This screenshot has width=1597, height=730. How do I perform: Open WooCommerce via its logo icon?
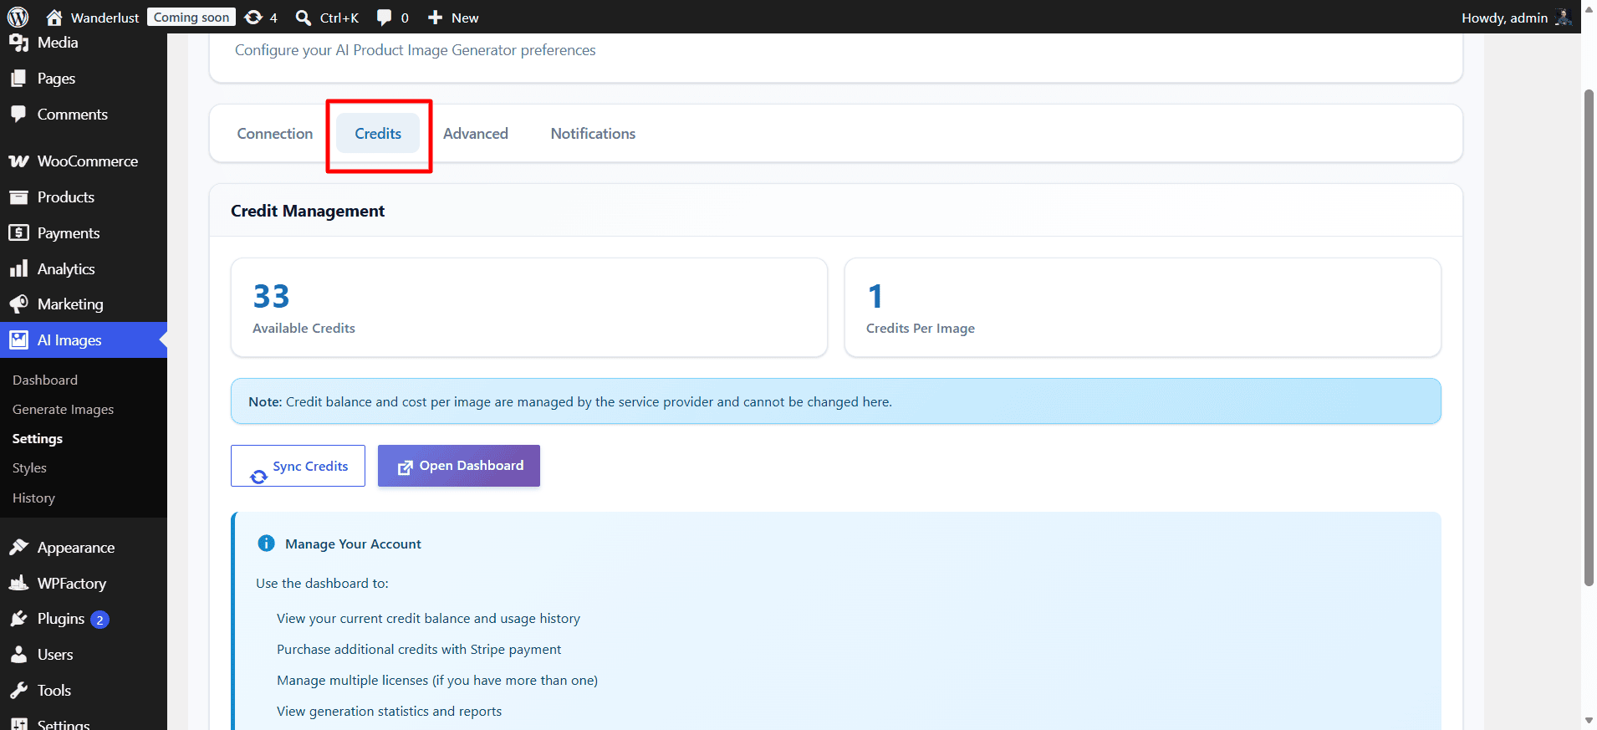click(18, 161)
